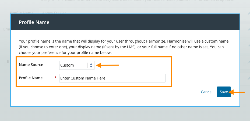Click the bold Profile Name field label
Viewport: 250px width, 121px height.
[x=31, y=78]
